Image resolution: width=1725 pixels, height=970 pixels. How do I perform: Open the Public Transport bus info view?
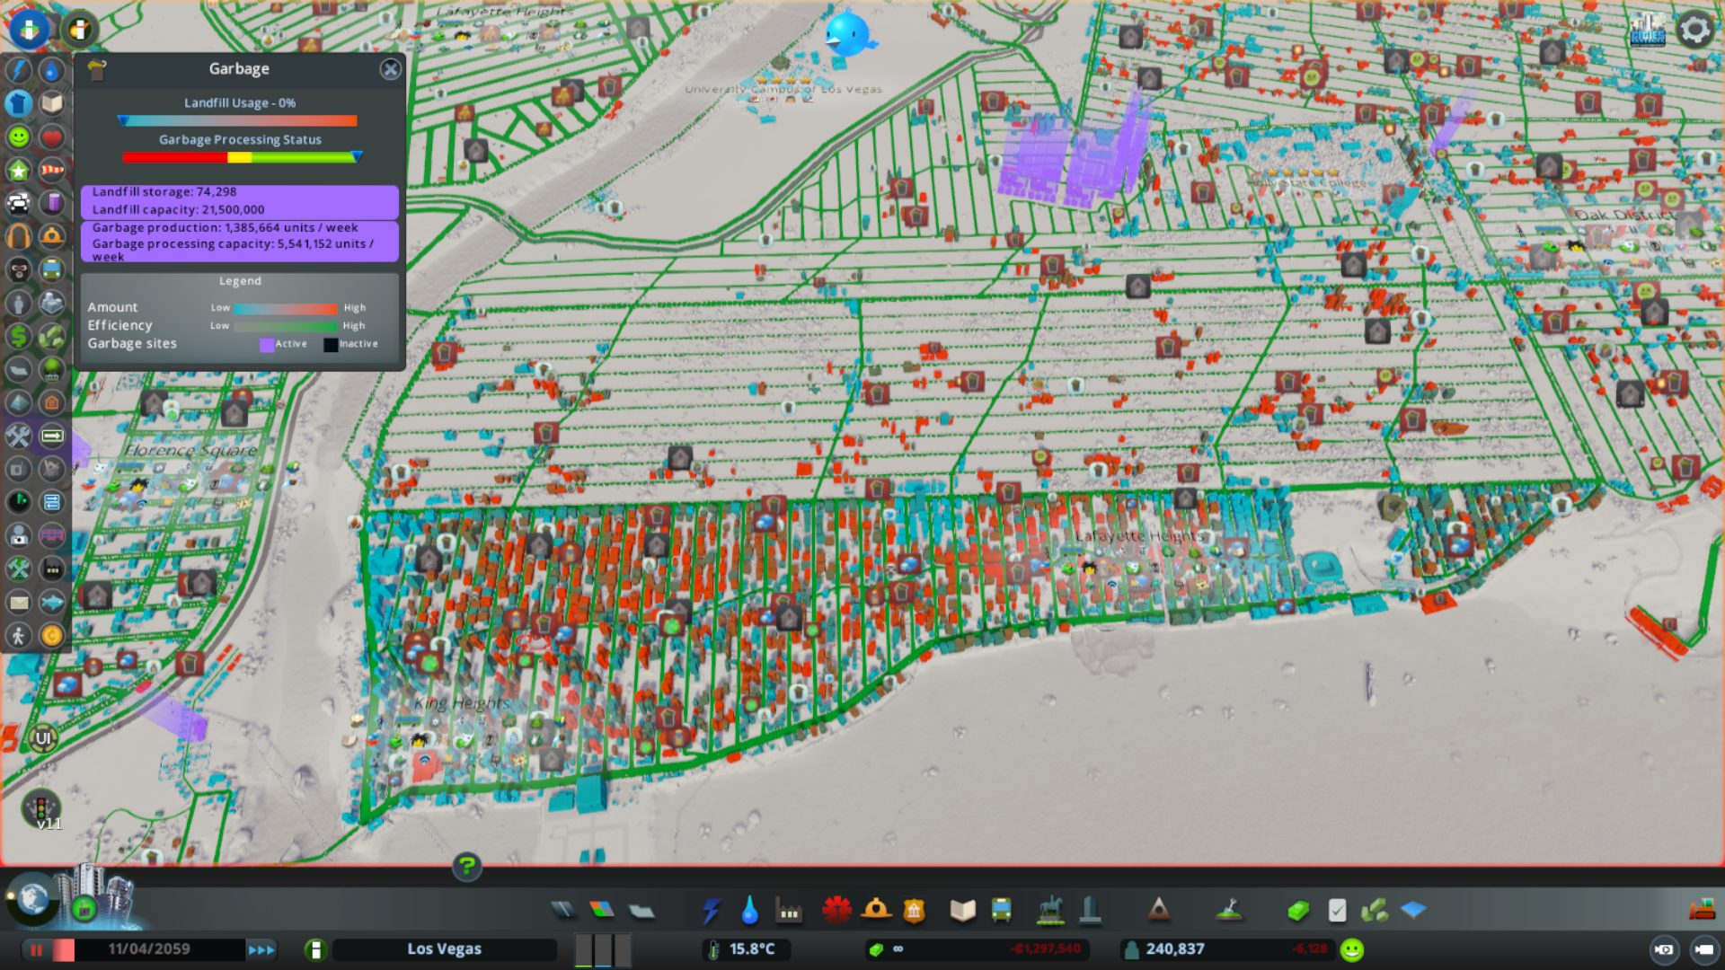point(52,269)
